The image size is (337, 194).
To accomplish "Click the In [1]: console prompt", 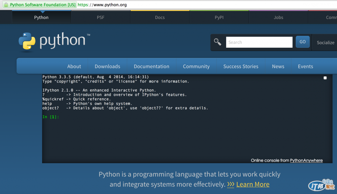I will 51,117.
